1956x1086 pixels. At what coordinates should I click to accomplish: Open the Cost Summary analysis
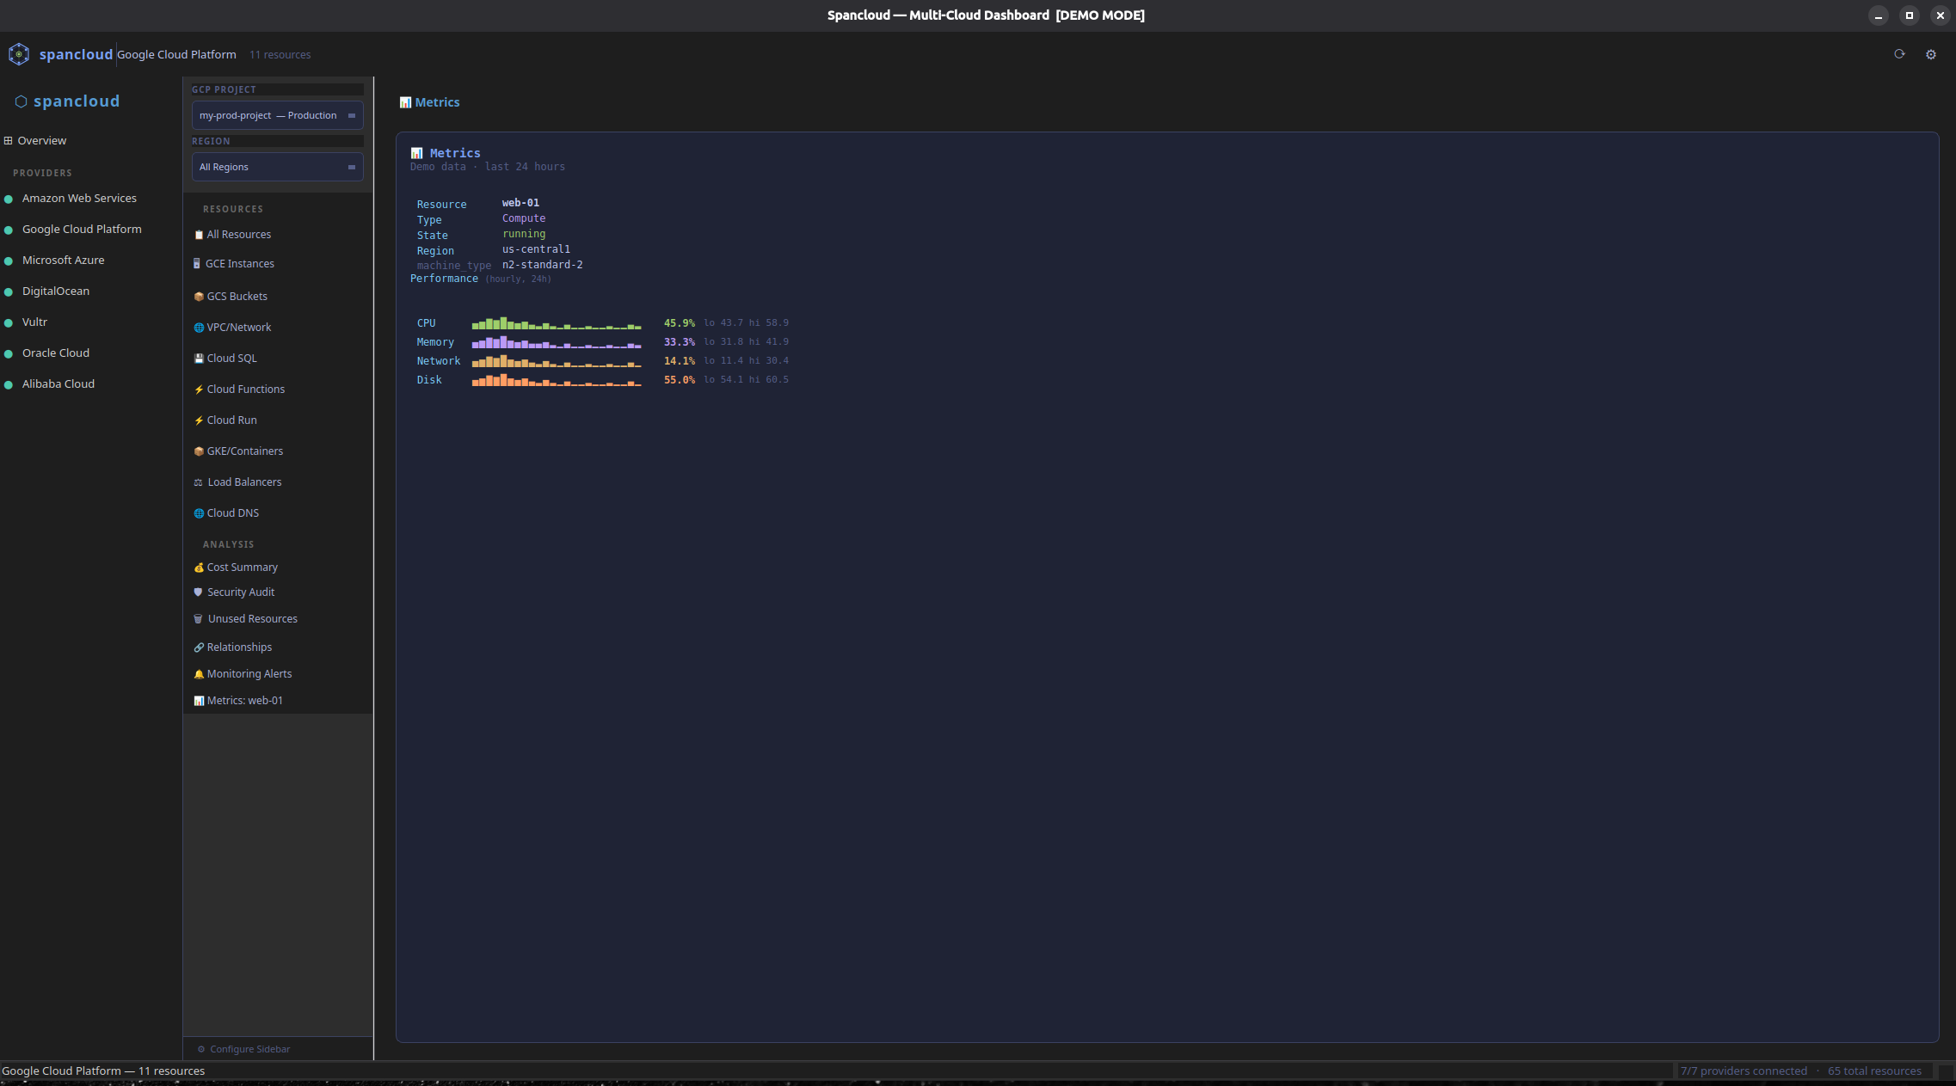pyautogui.click(x=242, y=568)
